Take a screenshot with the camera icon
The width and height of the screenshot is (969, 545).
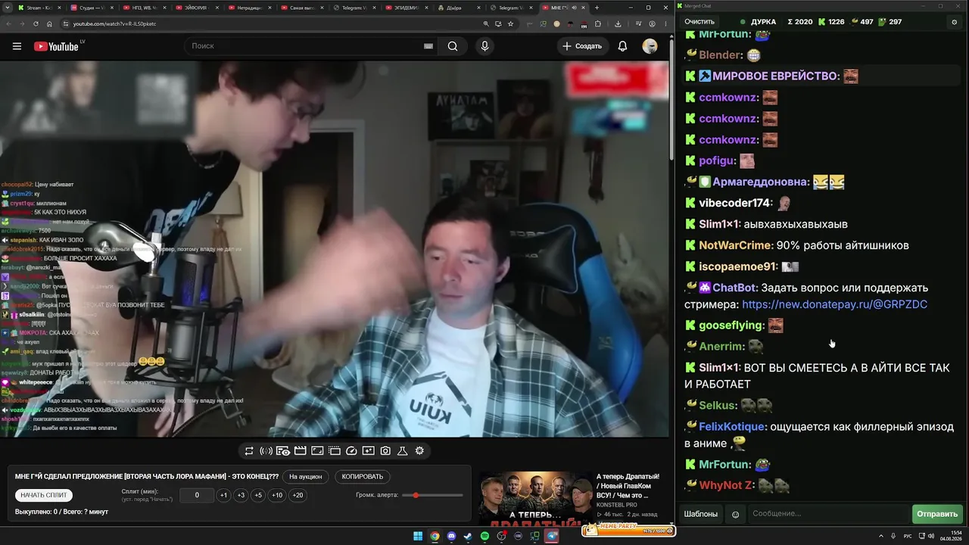[385, 451]
